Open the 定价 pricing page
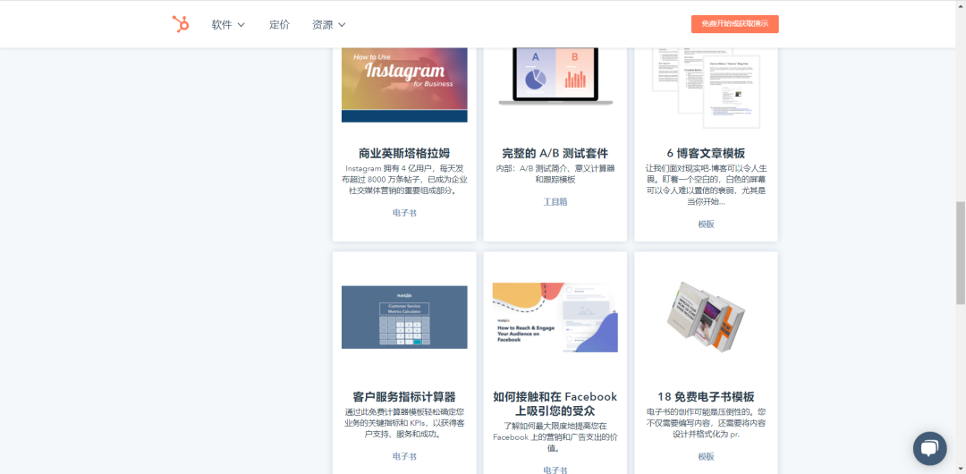The height and width of the screenshot is (474, 966). [279, 25]
